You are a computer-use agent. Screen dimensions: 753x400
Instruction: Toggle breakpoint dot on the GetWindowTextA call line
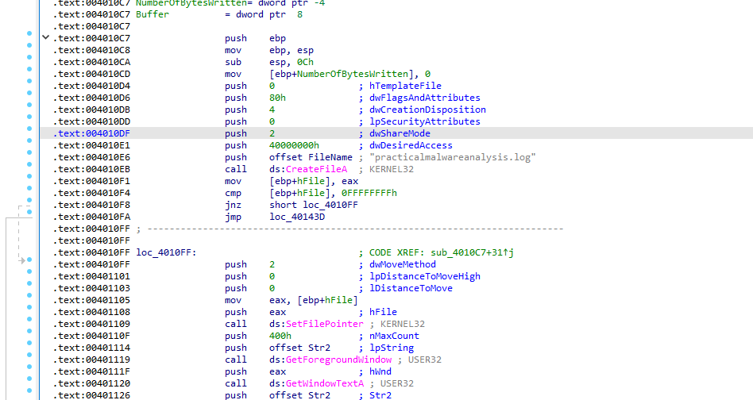coord(29,379)
